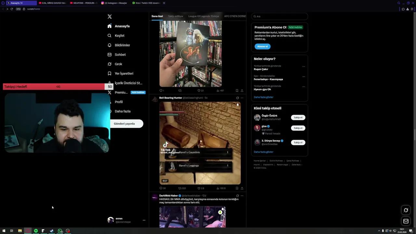Open the Ruşen Çakır trending topic
Viewport: 416px width, 234px height.
(261, 69)
